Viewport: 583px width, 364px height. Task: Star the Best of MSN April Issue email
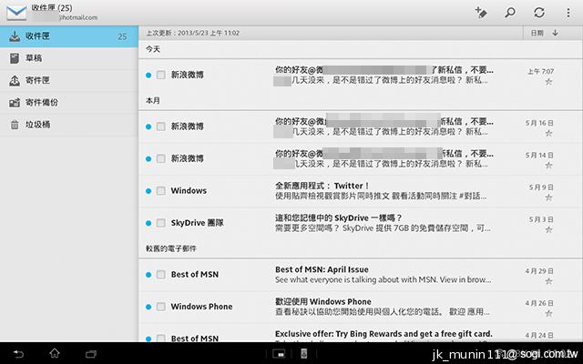tap(548, 281)
